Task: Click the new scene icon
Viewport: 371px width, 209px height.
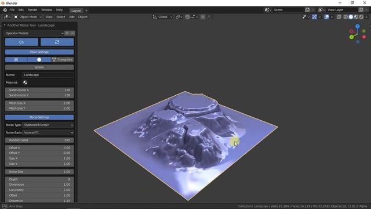Action: pos(307,10)
